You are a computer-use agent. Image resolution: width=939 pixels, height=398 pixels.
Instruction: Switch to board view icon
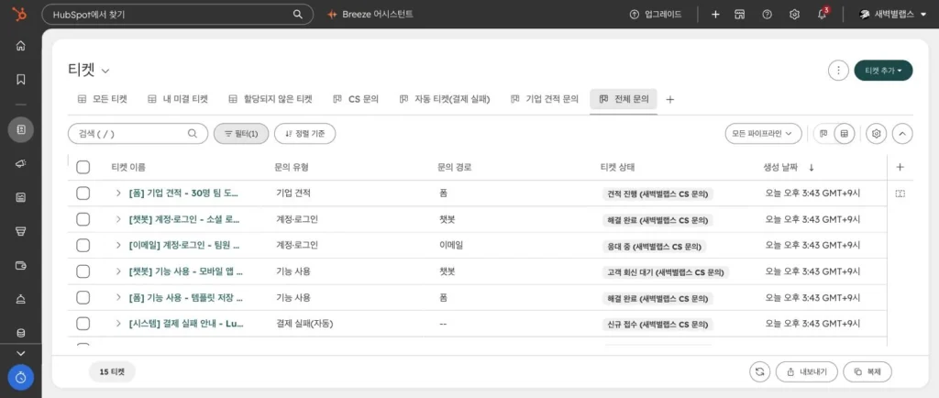tap(823, 134)
